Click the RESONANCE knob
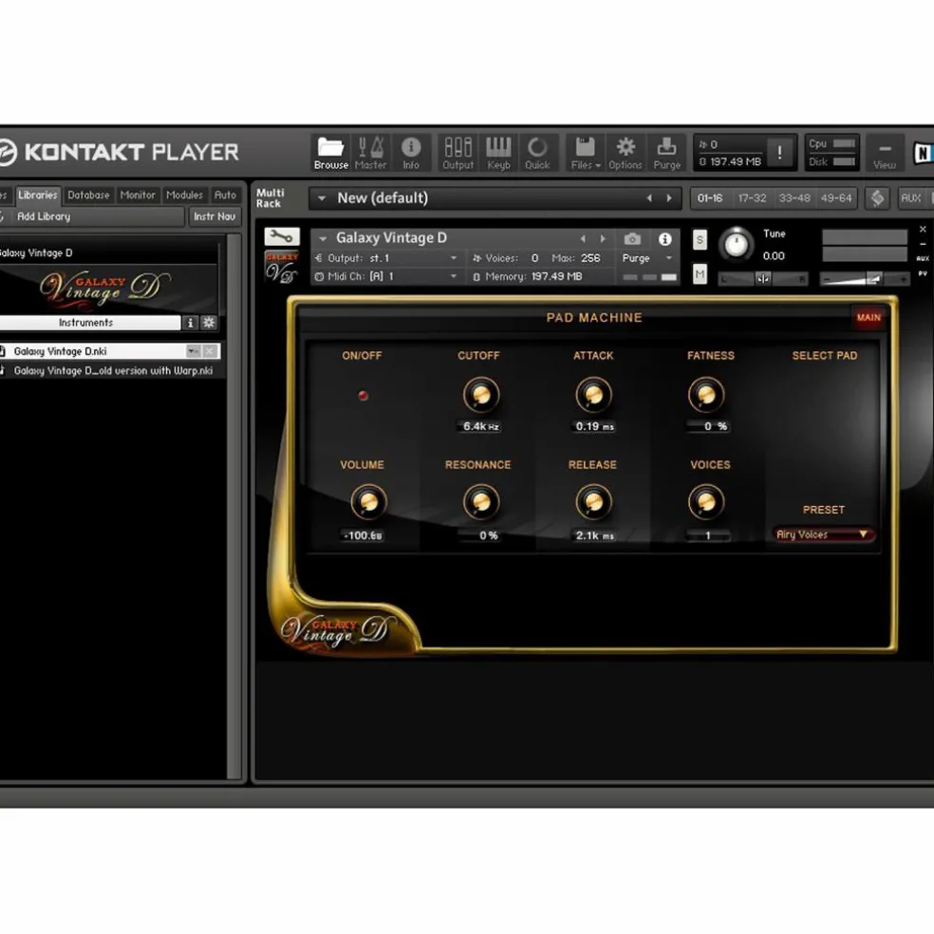Screen dimensions: 934x934 pyautogui.click(x=480, y=502)
